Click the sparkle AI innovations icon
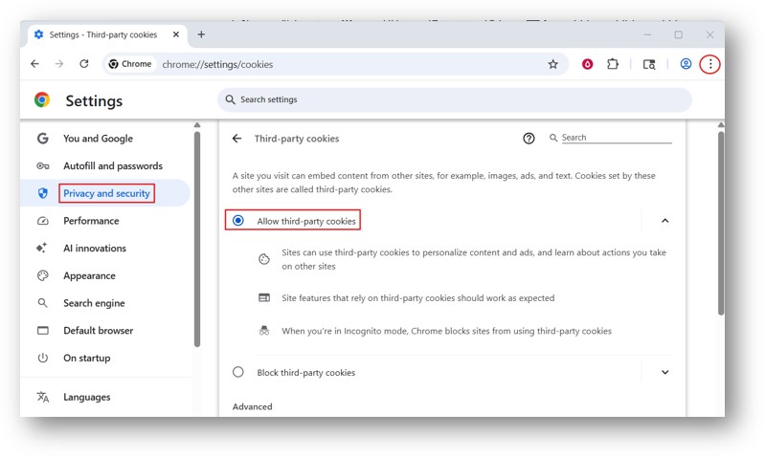This screenshot has height=457, width=765. tap(42, 248)
